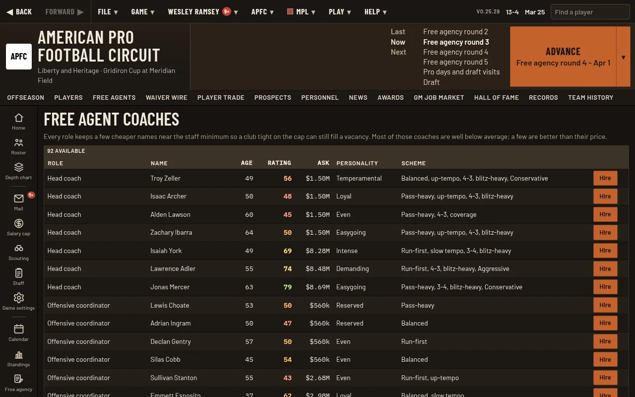Select the name Isaiah York
This screenshot has height=397, width=635.
166,251
